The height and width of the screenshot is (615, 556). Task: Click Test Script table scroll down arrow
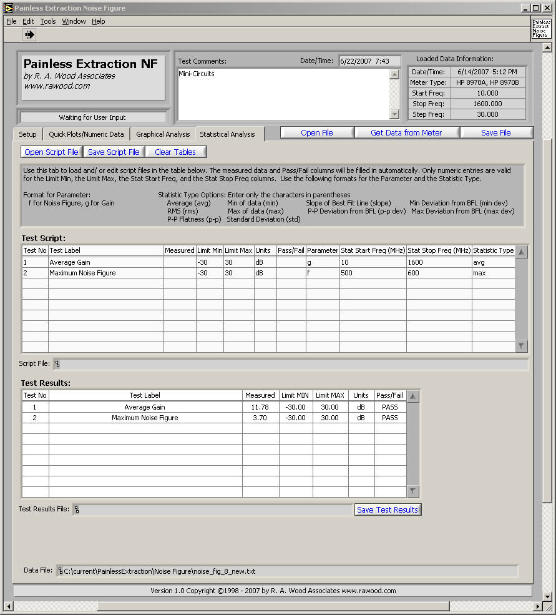point(521,346)
